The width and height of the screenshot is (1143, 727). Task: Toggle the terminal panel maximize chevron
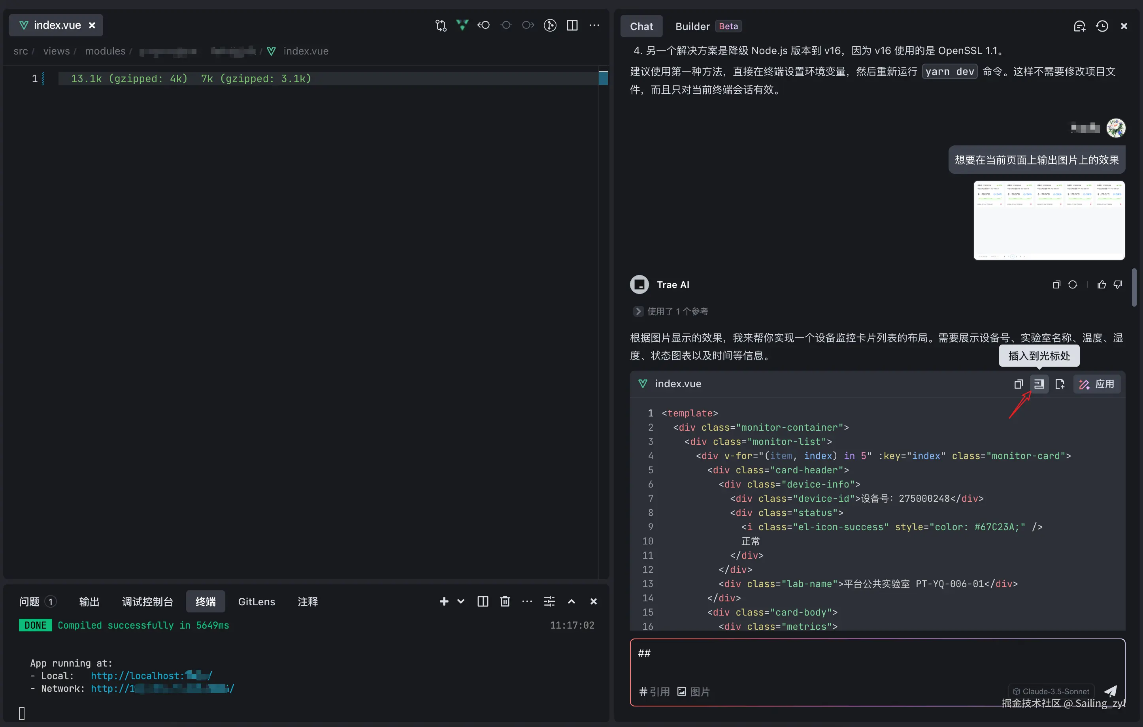point(571,601)
